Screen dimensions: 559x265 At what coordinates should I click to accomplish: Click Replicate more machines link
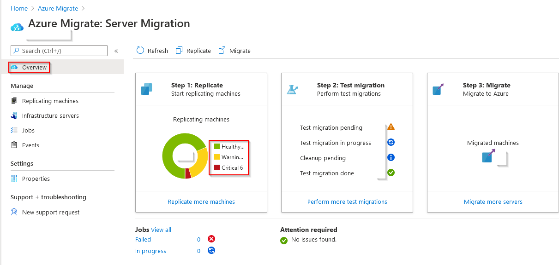(x=201, y=202)
